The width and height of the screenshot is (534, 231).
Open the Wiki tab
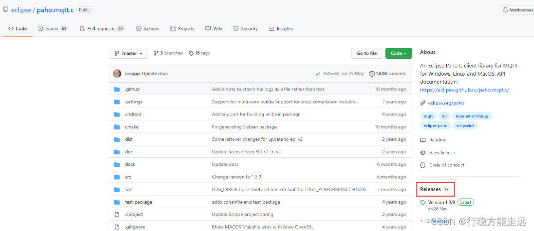pos(214,28)
